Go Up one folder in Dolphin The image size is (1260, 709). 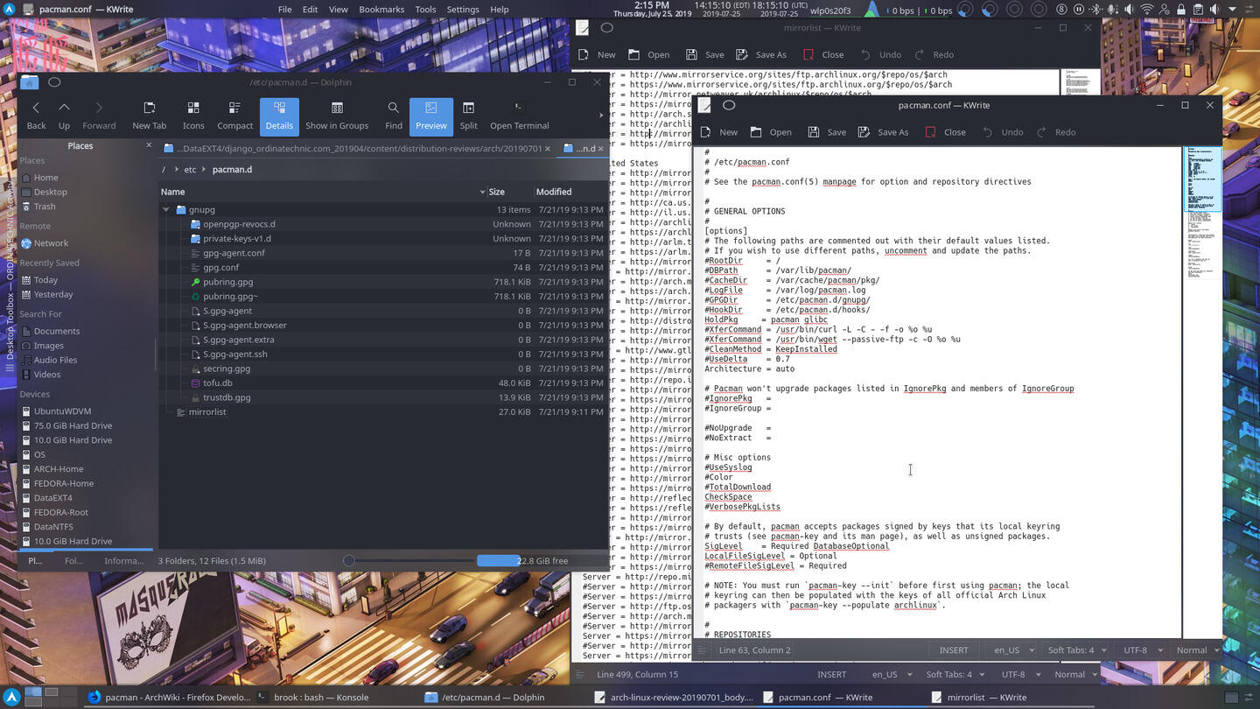pyautogui.click(x=64, y=116)
